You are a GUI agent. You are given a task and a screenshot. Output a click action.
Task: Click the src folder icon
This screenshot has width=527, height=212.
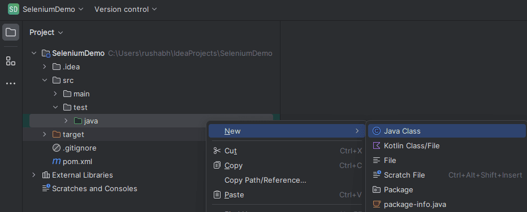(57, 81)
